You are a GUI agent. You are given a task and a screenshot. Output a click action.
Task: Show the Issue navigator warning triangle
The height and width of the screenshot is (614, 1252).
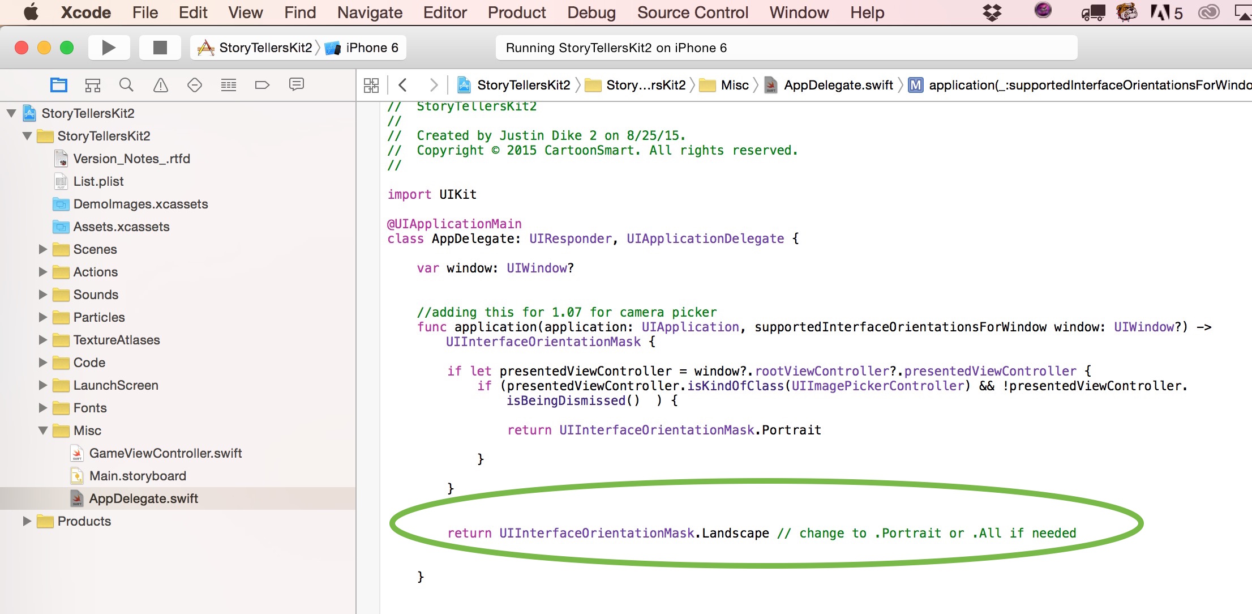point(160,84)
